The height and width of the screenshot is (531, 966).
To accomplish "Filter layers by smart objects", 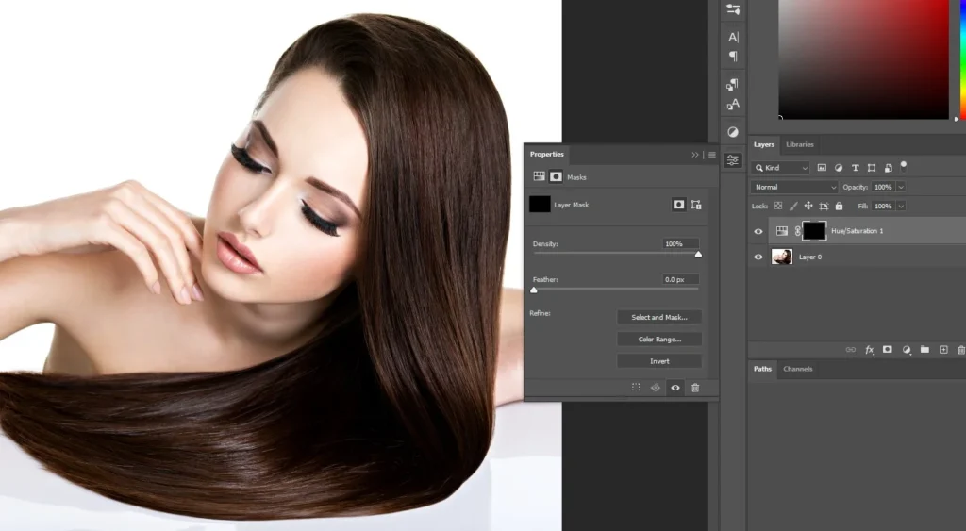I will (x=888, y=168).
